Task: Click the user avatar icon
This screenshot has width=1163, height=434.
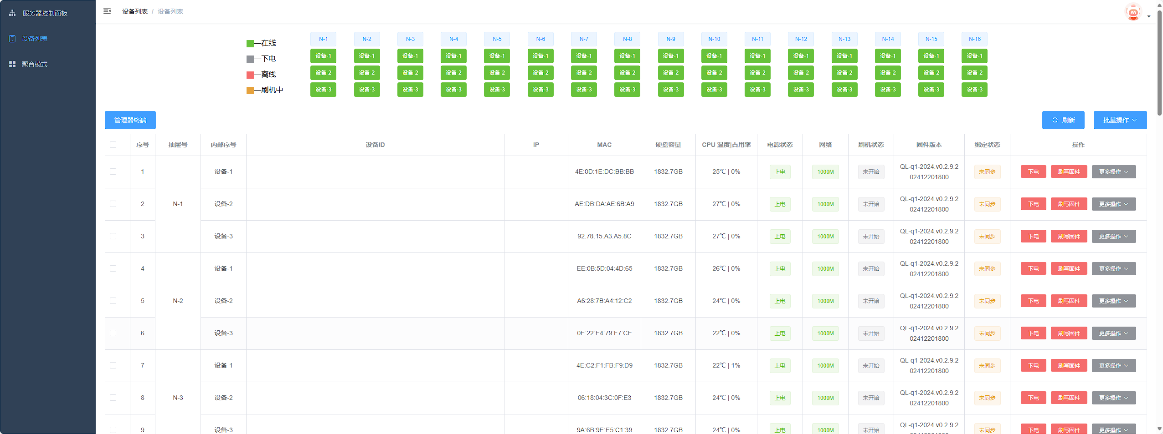Action: pos(1133,12)
